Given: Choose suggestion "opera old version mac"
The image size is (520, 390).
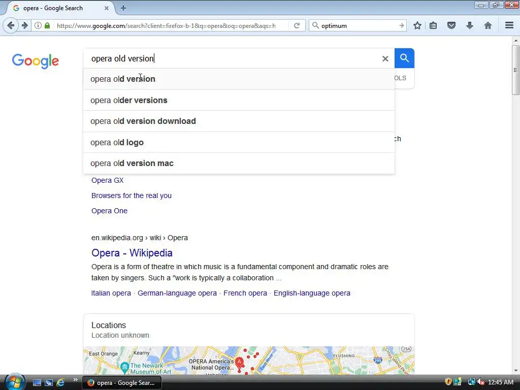Looking at the screenshot, I should click(x=239, y=163).
